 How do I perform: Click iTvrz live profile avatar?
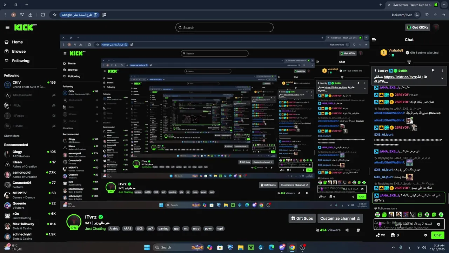click(x=74, y=222)
